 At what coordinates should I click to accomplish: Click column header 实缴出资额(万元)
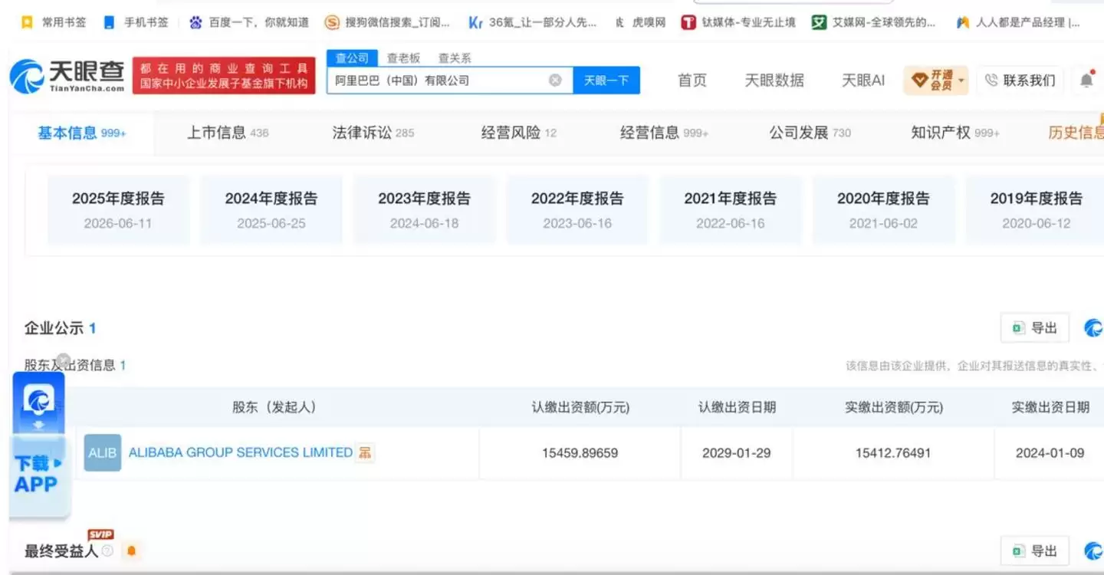pyautogui.click(x=894, y=408)
